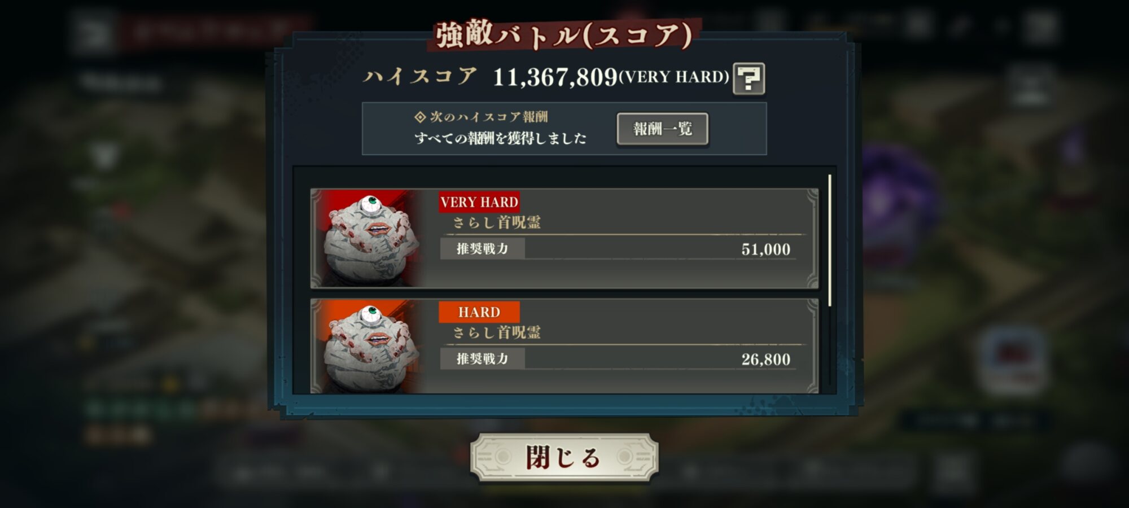Click the すべての報酬を獲得しました message

(x=501, y=138)
